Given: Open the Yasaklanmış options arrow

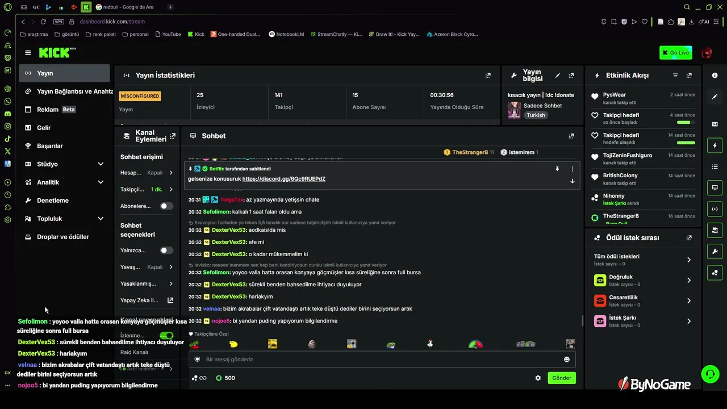Looking at the screenshot, I should (x=171, y=284).
